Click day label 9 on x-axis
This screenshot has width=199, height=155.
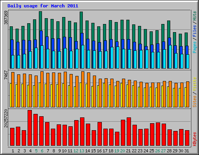click(59, 151)
